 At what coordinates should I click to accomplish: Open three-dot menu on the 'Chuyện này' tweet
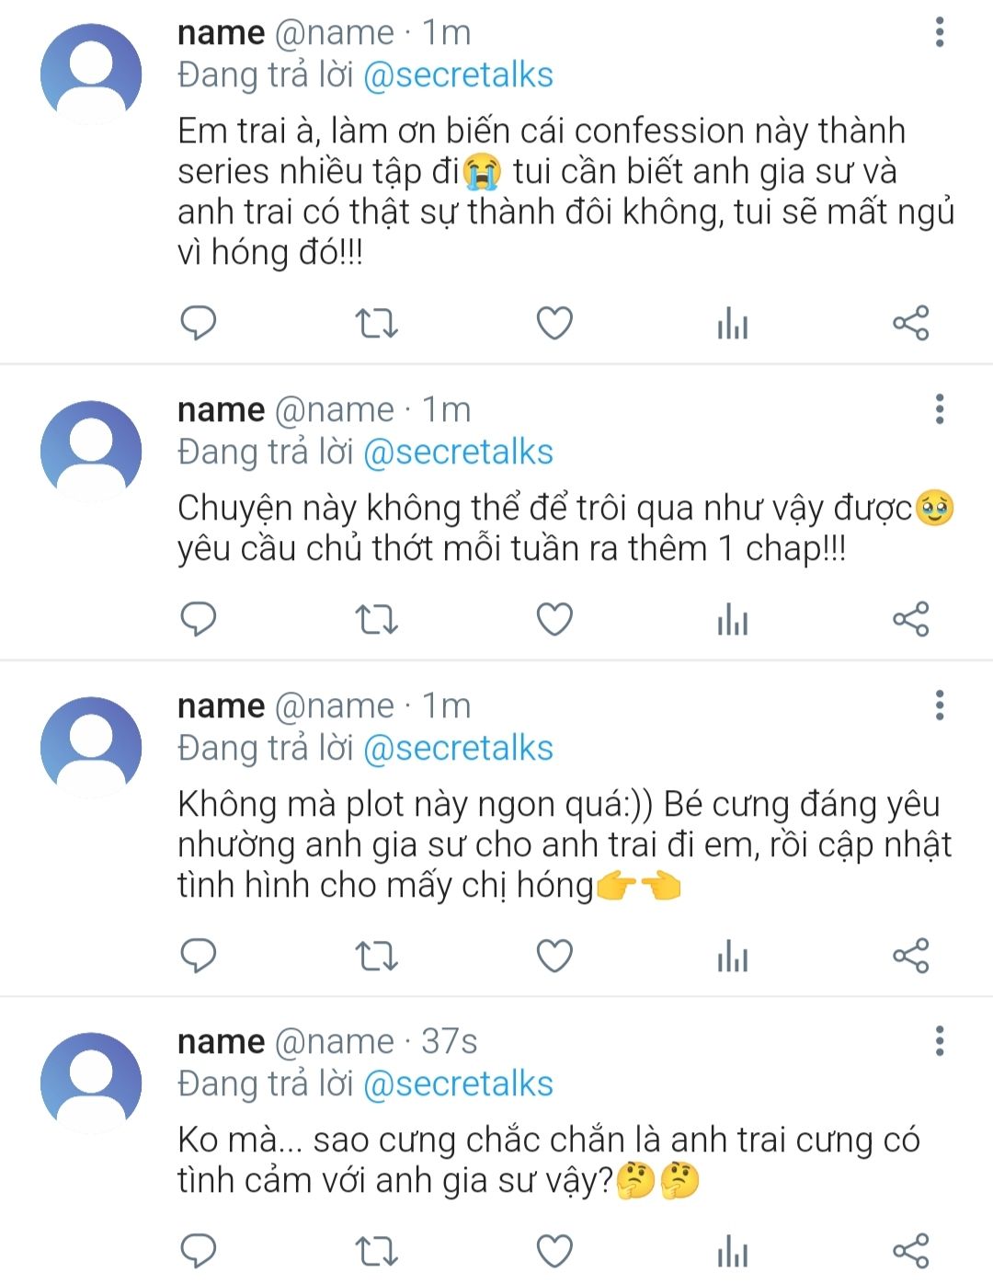point(939,409)
